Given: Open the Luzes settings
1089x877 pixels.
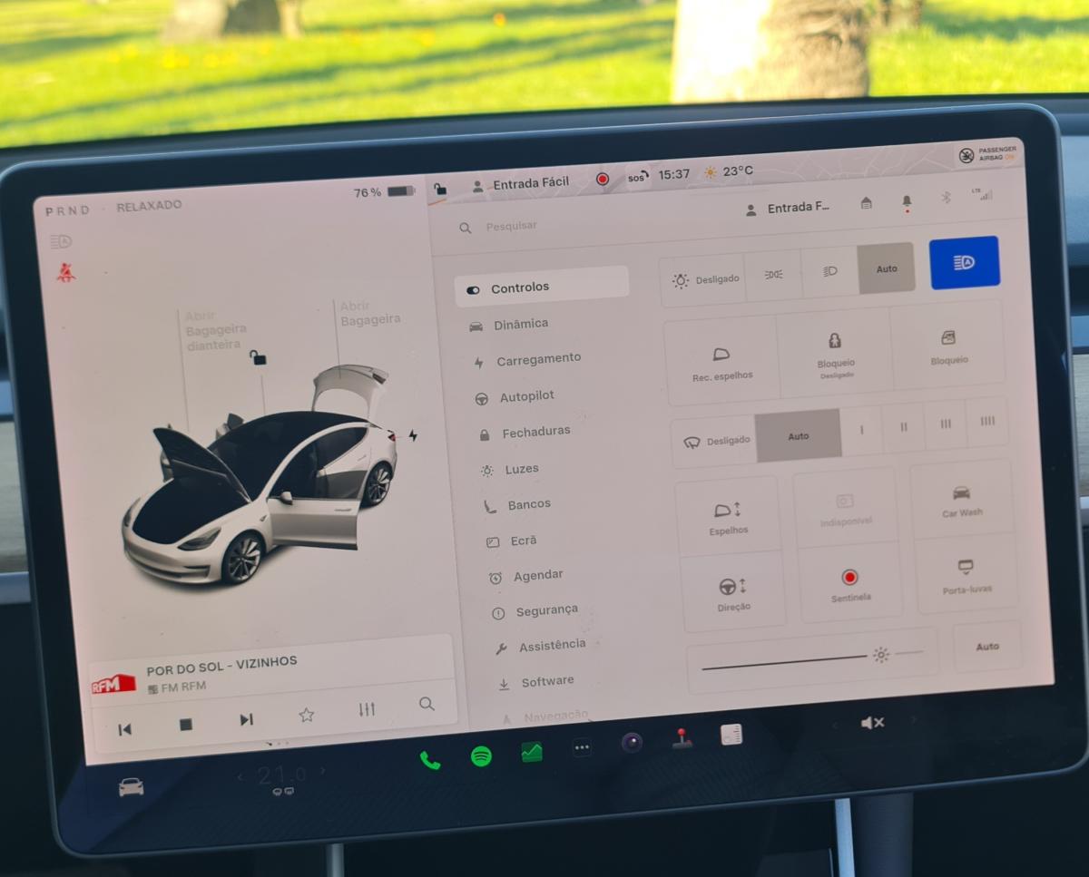Looking at the screenshot, I should tap(510, 470).
